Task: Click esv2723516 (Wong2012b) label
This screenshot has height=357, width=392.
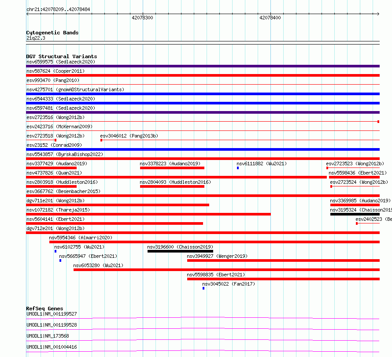Action: [x=55, y=117]
